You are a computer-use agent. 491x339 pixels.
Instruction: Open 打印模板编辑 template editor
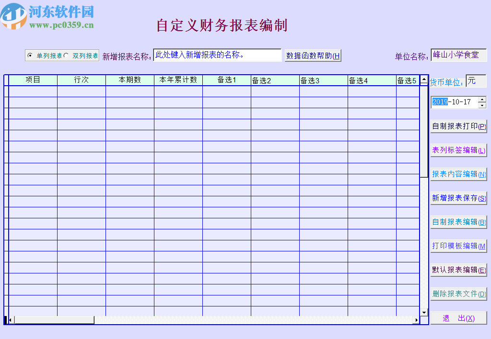[x=458, y=246]
